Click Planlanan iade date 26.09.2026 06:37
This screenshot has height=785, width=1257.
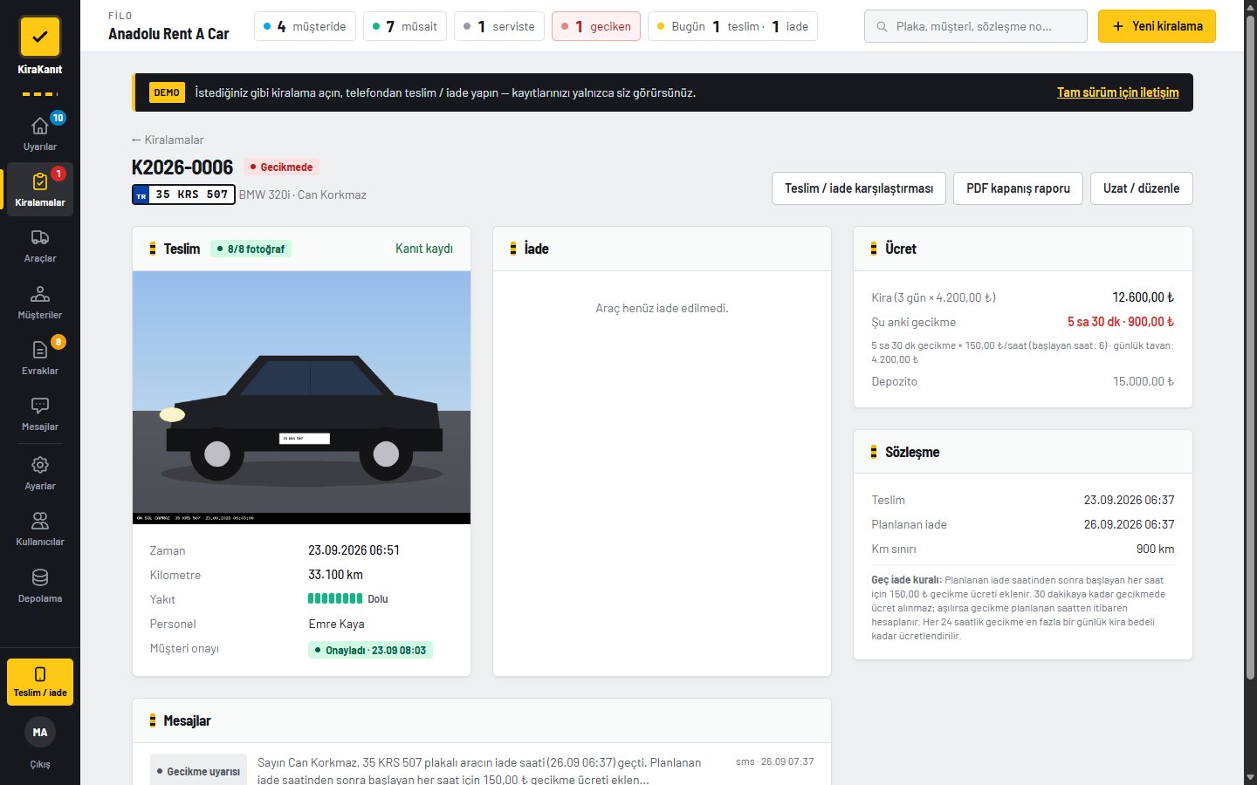coord(1129,524)
